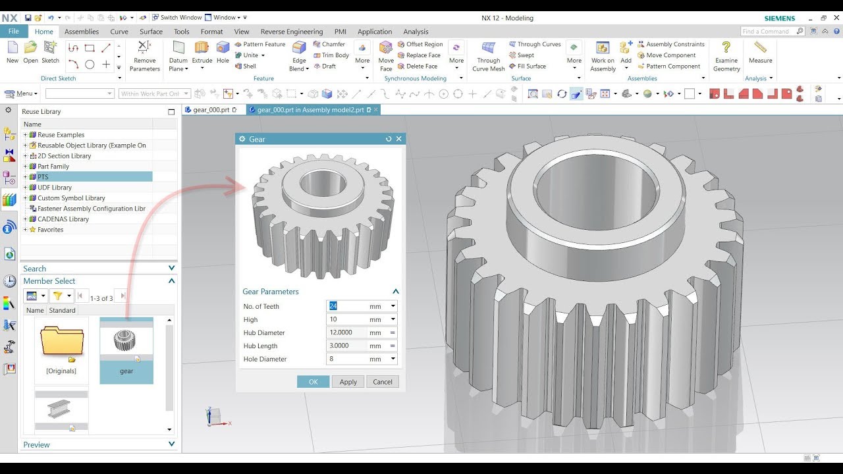The width and height of the screenshot is (843, 474).
Task: Click the High value input field
Action: pyautogui.click(x=346, y=319)
